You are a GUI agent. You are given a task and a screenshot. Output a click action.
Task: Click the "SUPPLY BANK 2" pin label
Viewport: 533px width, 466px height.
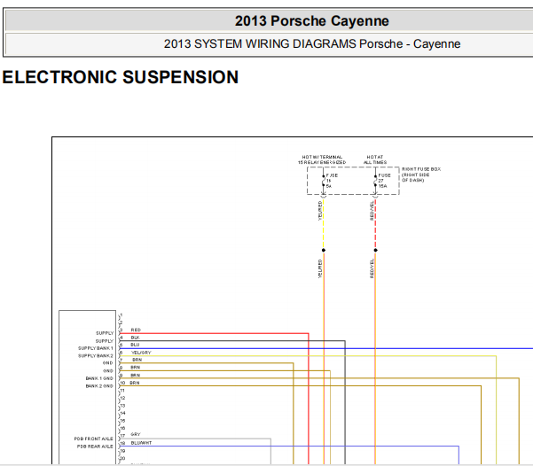pos(96,356)
